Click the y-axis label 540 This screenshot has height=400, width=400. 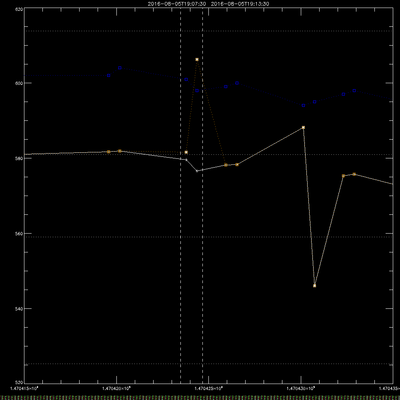pyautogui.click(x=19, y=309)
